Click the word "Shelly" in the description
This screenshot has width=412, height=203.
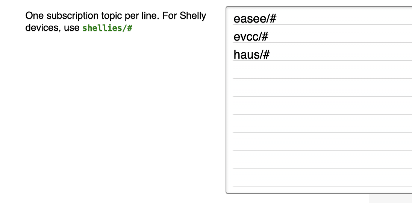193,16
